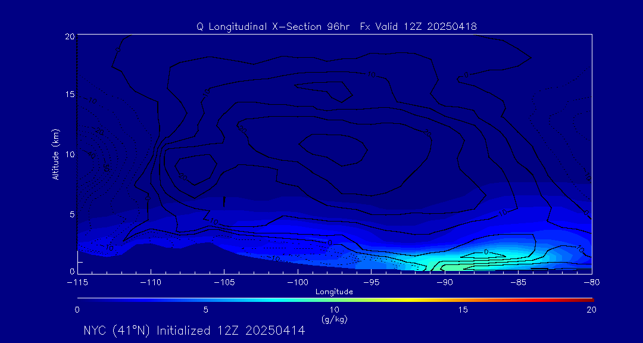The image size is (643, 343).
Task: Click color scale tick label 5
Action: pyautogui.click(x=206, y=310)
